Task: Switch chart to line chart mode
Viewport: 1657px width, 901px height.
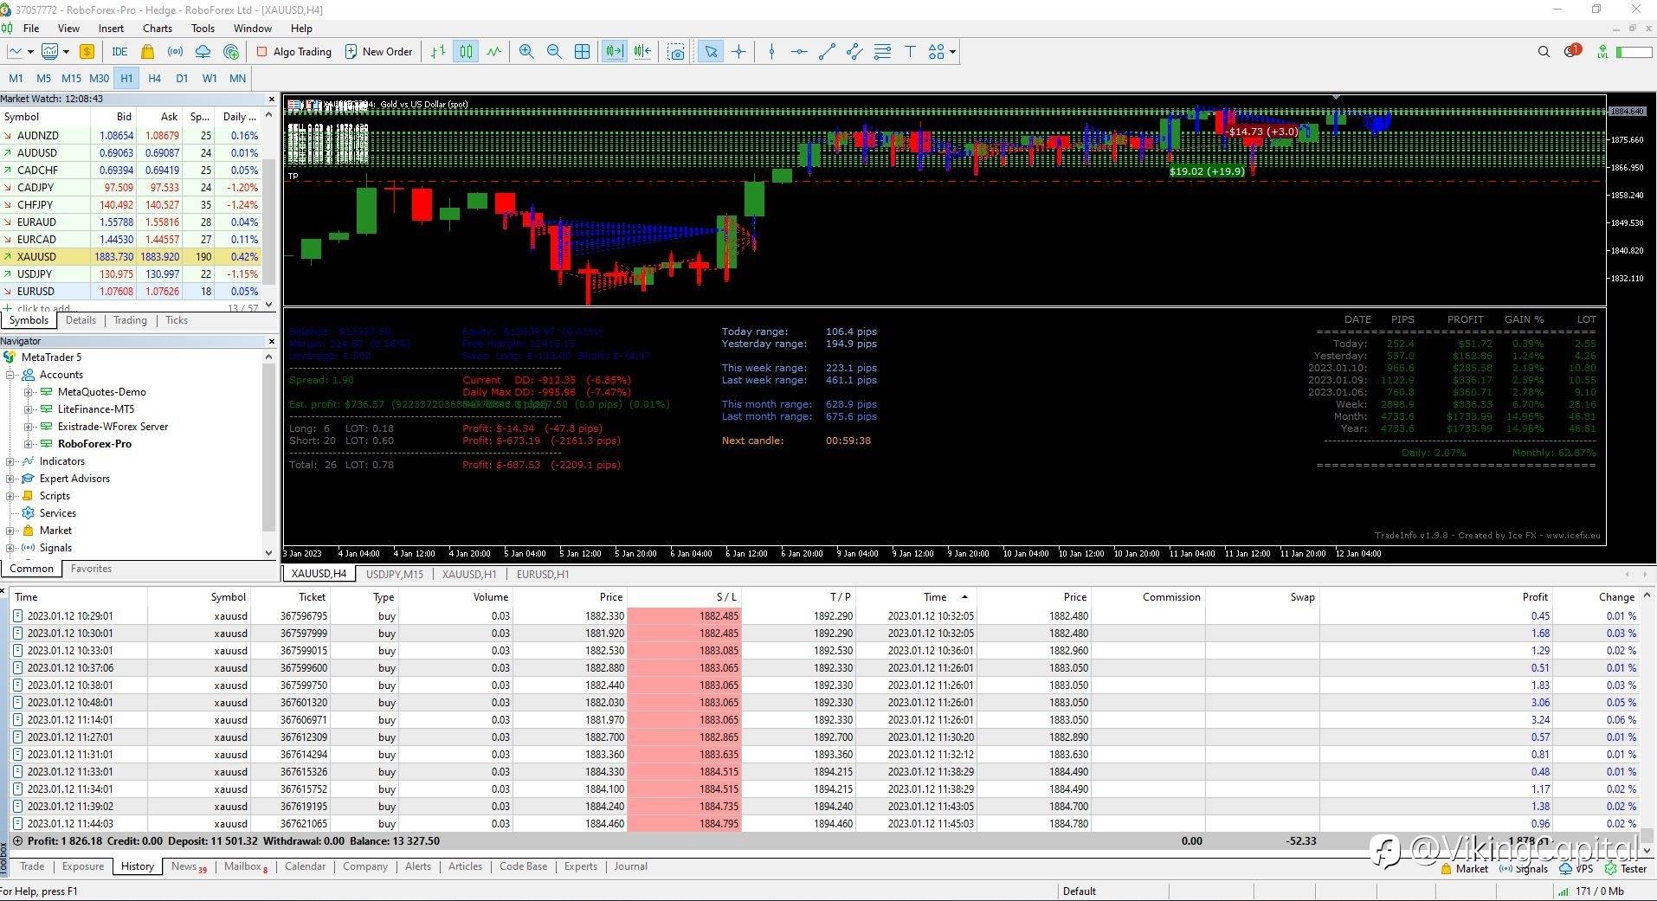Action: pos(493,52)
